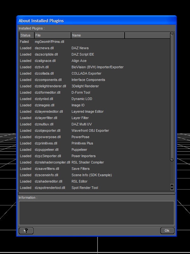Viewport: 190px width, 254px height.
Task: Click the dzpz3importer.dll file name
Action: click(48, 156)
